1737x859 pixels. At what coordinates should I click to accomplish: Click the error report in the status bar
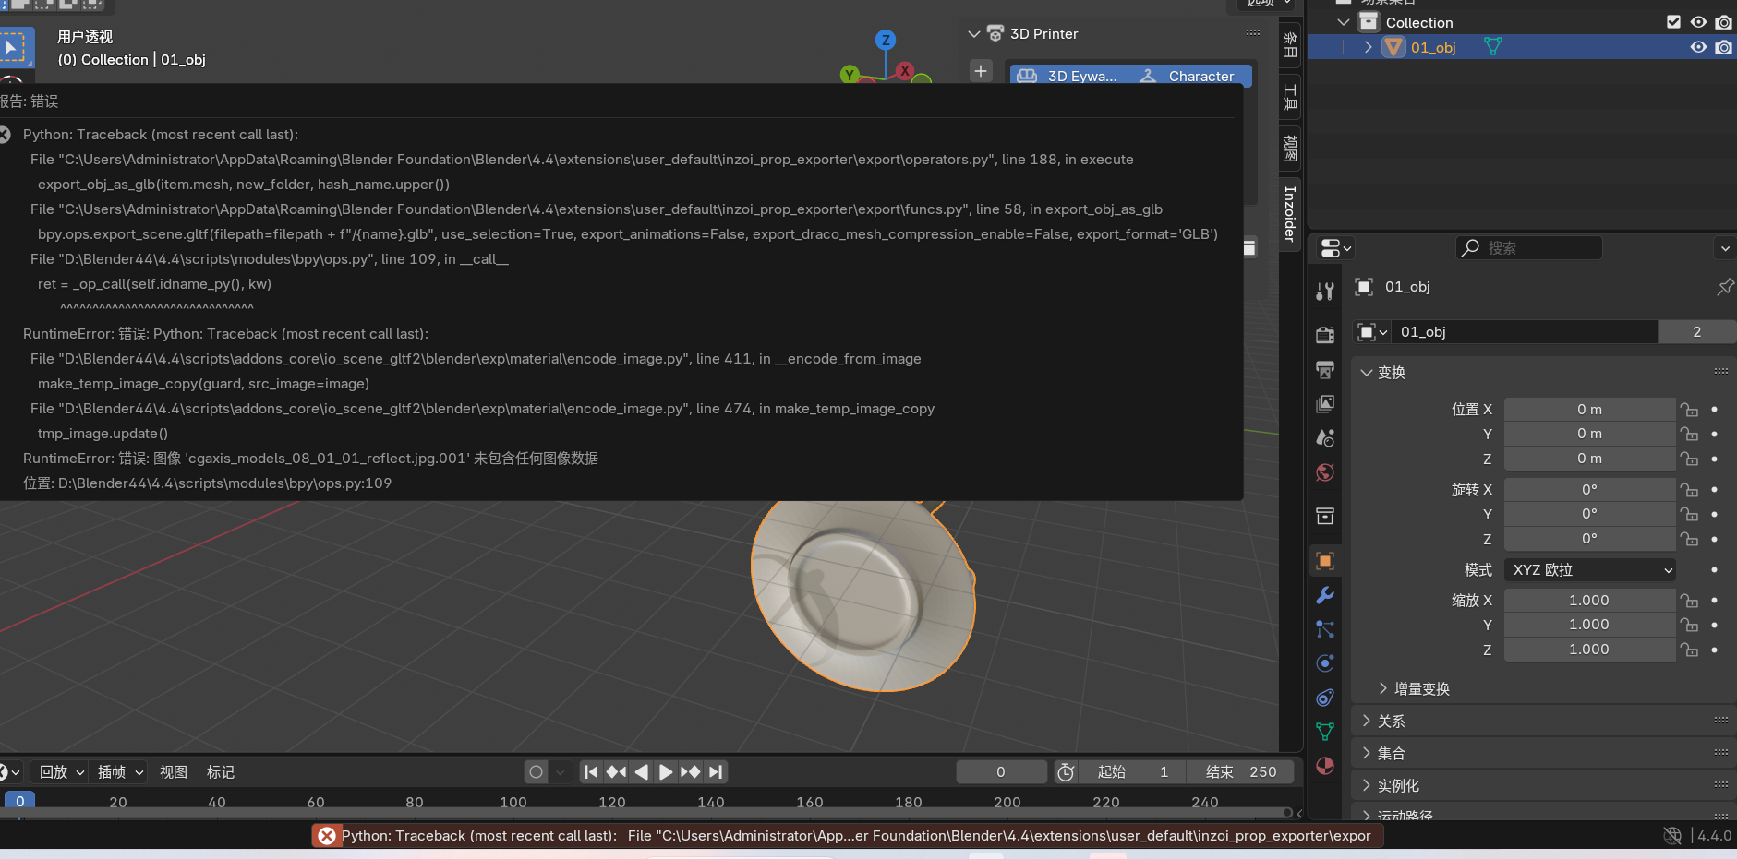pos(847,836)
